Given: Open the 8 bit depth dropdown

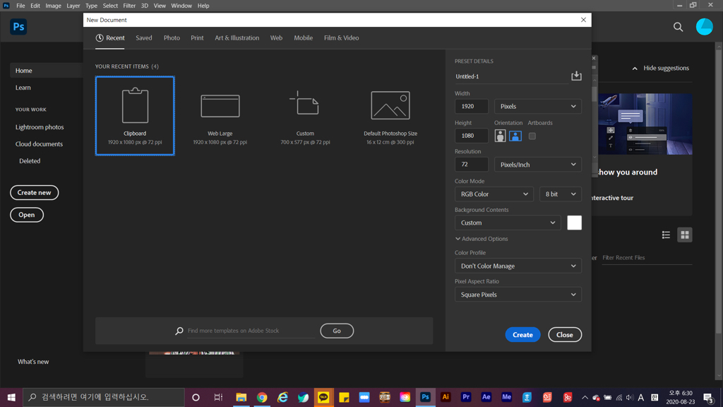Looking at the screenshot, I should [560, 194].
